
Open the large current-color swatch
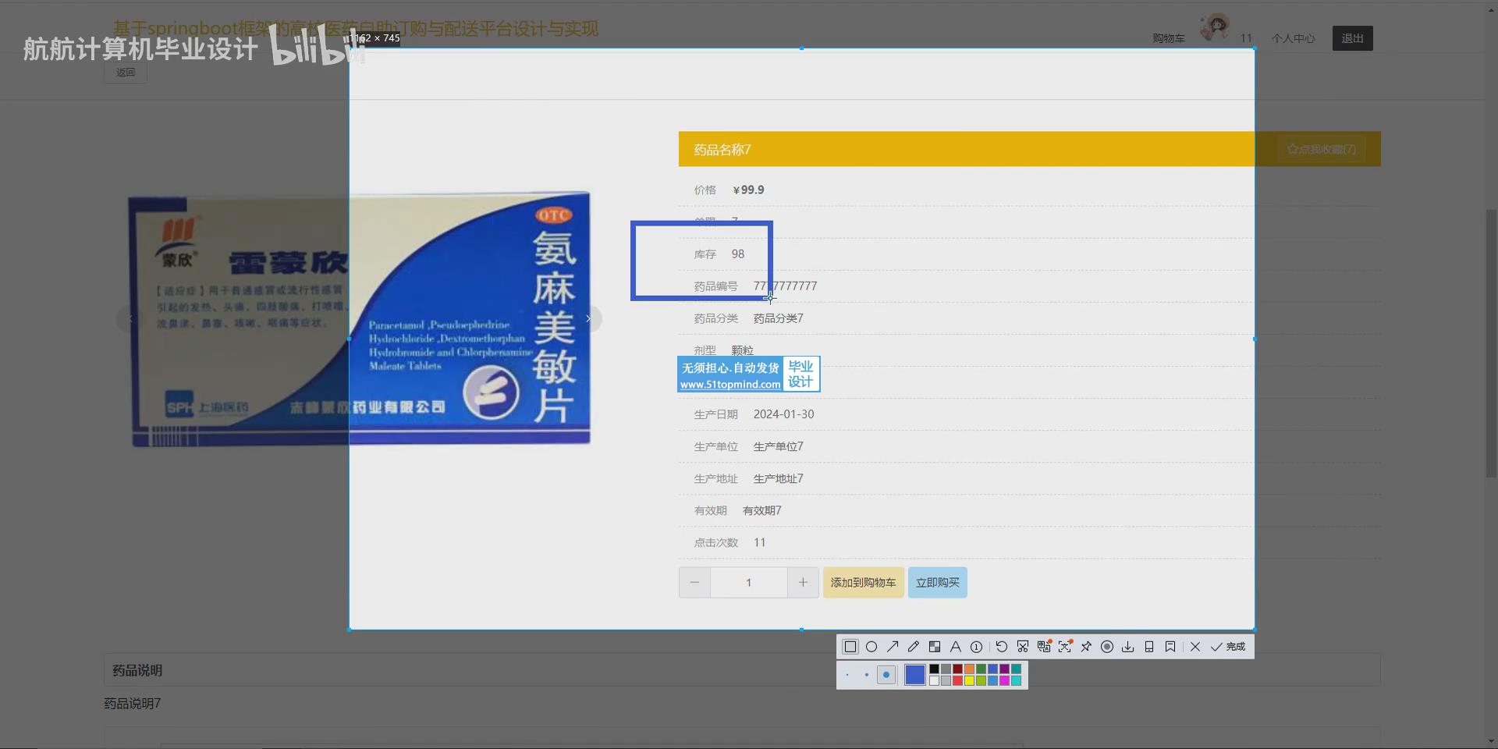[x=915, y=675]
